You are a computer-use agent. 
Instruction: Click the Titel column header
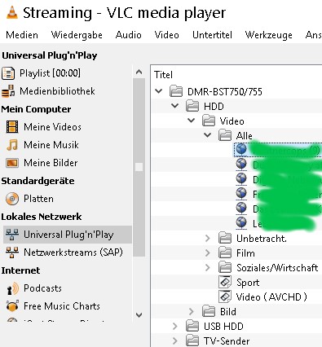coord(163,75)
